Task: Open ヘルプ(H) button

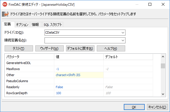Action: coord(111,48)
